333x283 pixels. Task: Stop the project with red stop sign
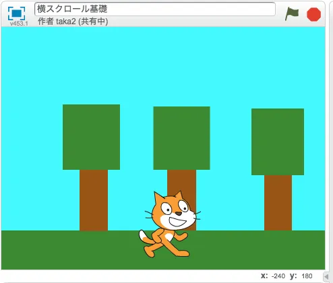pos(313,14)
